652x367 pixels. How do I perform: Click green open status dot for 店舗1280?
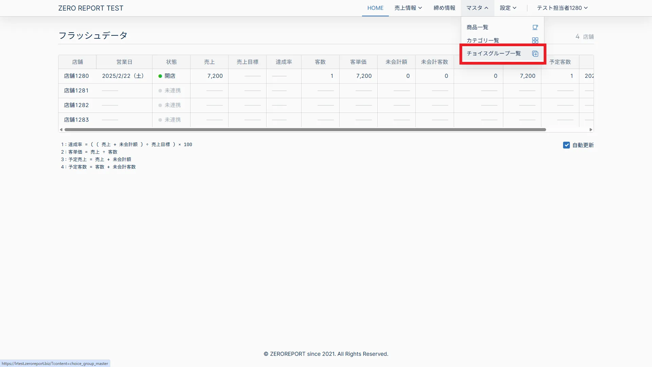(x=160, y=76)
